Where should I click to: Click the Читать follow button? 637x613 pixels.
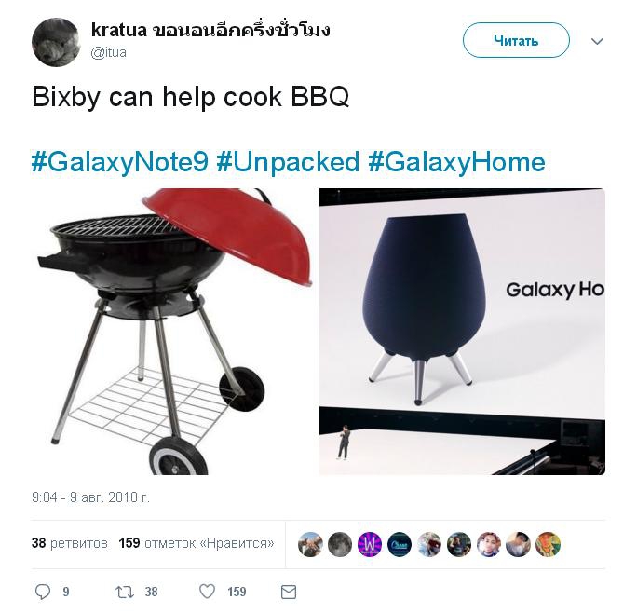pyautogui.click(x=516, y=40)
